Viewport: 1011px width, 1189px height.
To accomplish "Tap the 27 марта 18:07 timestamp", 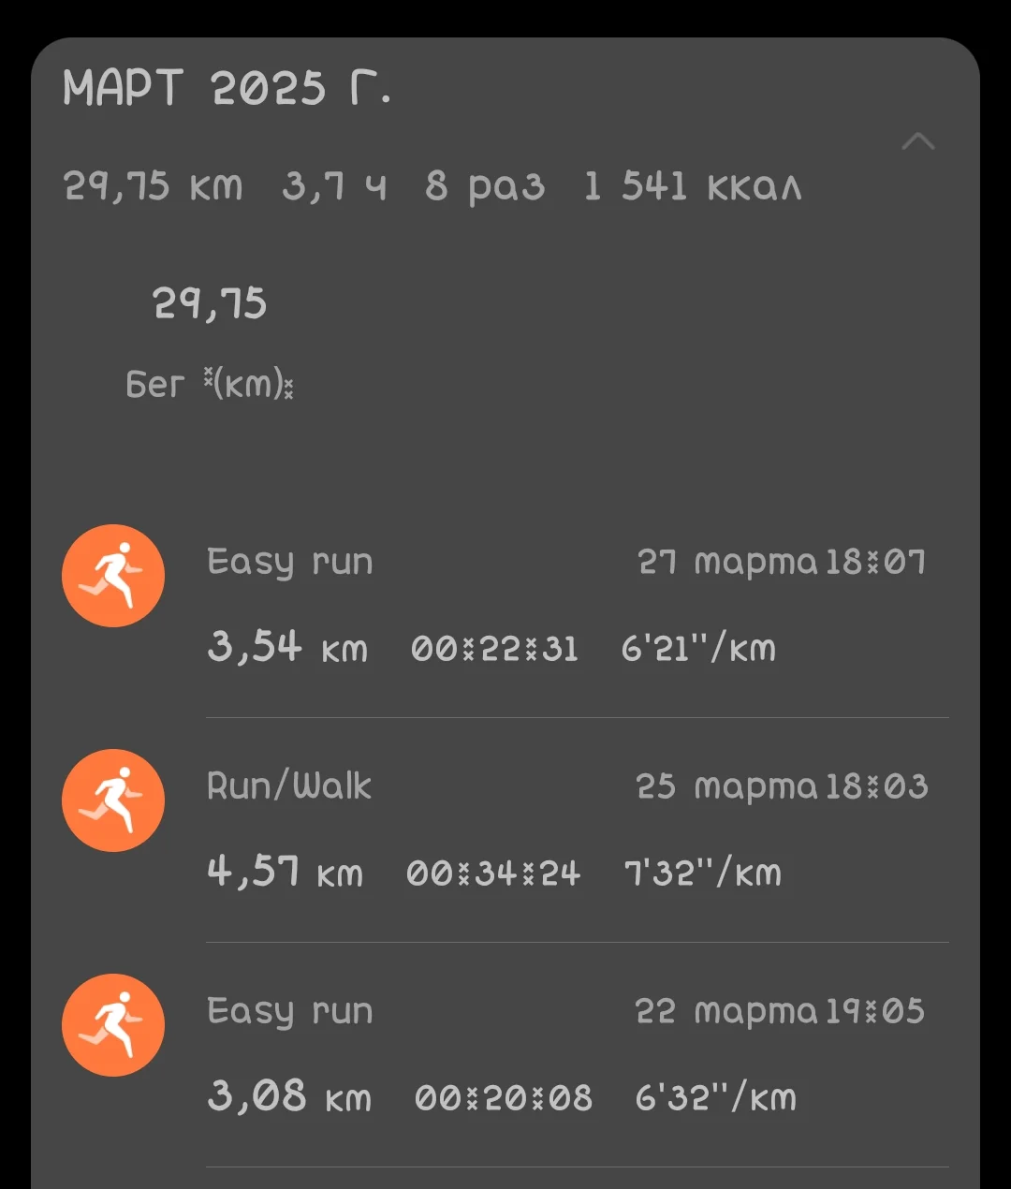I will click(x=782, y=562).
